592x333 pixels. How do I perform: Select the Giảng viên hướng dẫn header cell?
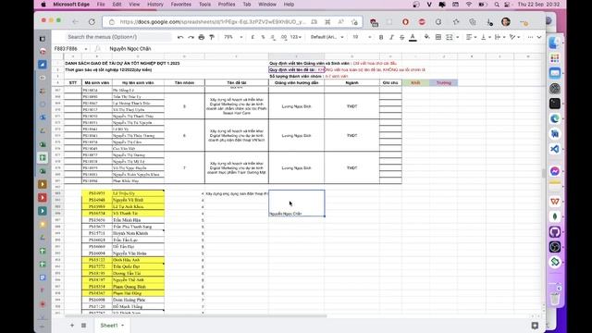click(x=296, y=82)
